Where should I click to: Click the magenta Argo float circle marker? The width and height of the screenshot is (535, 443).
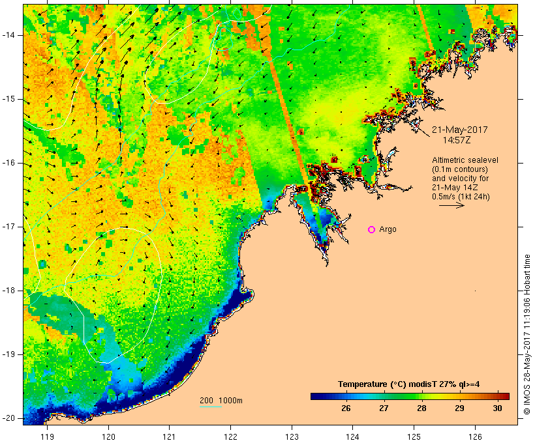pyautogui.click(x=372, y=230)
